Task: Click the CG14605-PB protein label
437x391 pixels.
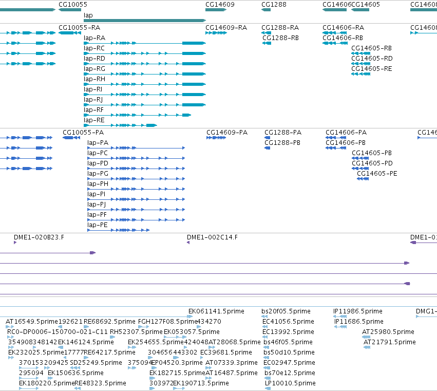Action: [x=372, y=153]
